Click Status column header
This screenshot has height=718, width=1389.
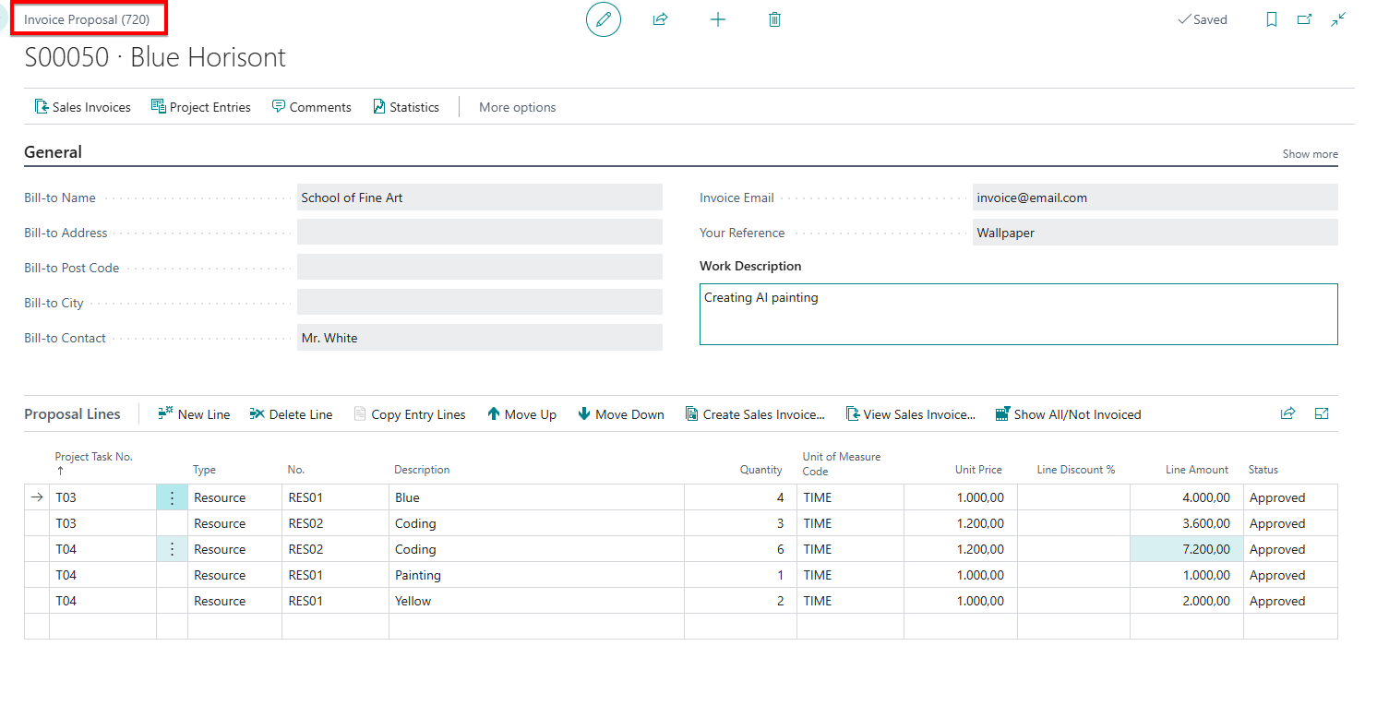click(x=1263, y=470)
